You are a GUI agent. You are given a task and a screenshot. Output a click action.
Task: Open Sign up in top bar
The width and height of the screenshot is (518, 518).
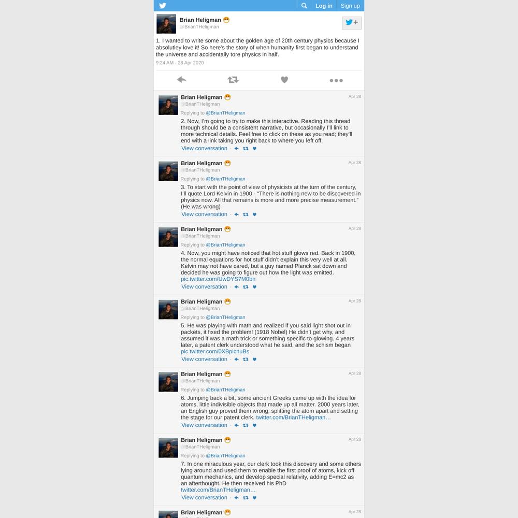(350, 6)
